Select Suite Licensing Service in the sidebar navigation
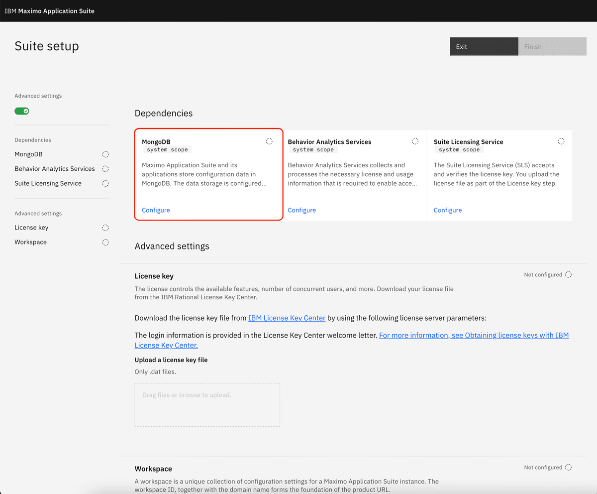The height and width of the screenshot is (494, 597). tap(48, 183)
